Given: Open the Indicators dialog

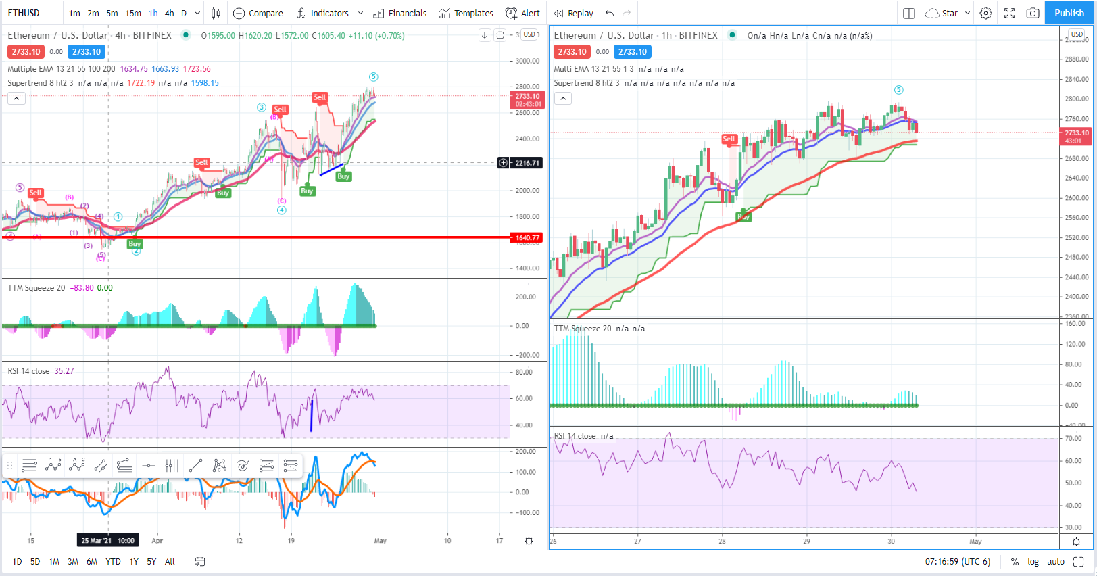Looking at the screenshot, I should click(x=322, y=13).
